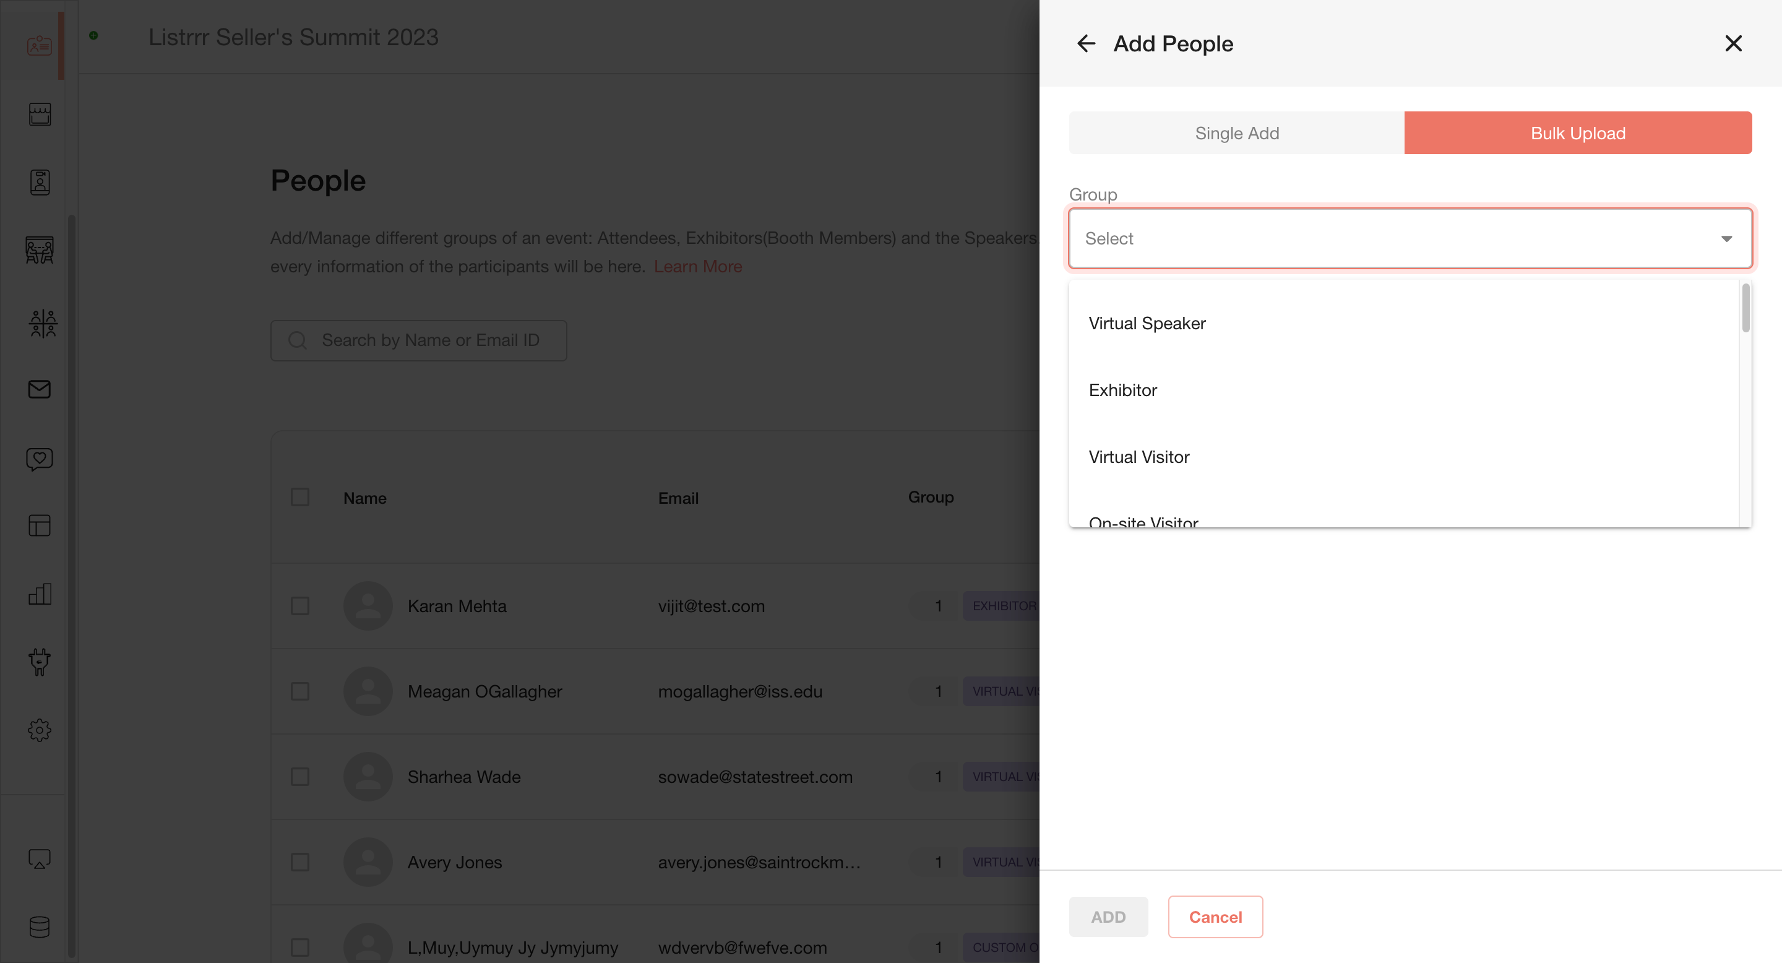Click the CUSTOM tag in the Jymyjumy row

point(1001,947)
